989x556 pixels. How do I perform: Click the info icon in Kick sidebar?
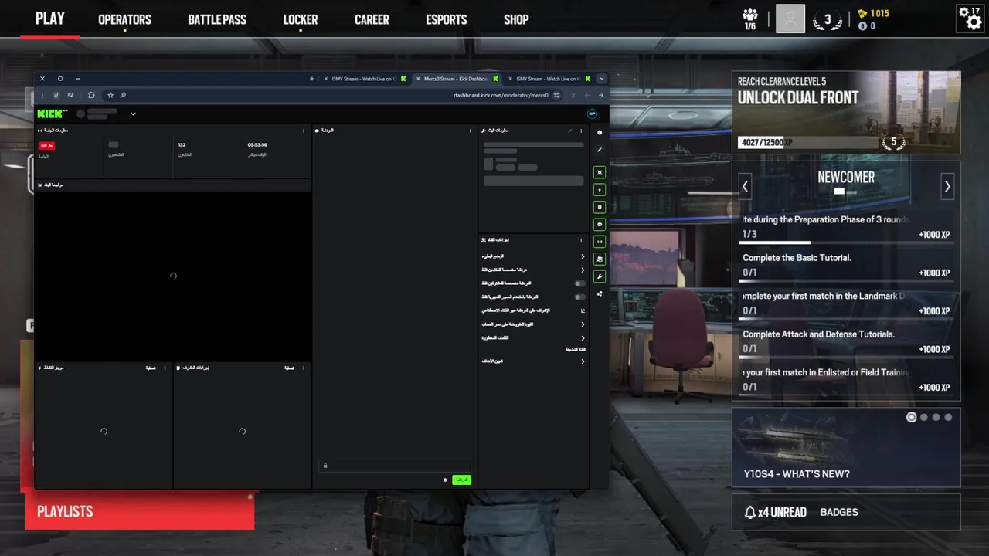(600, 133)
